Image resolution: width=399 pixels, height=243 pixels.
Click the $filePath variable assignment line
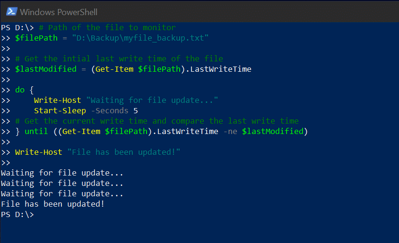click(x=112, y=38)
